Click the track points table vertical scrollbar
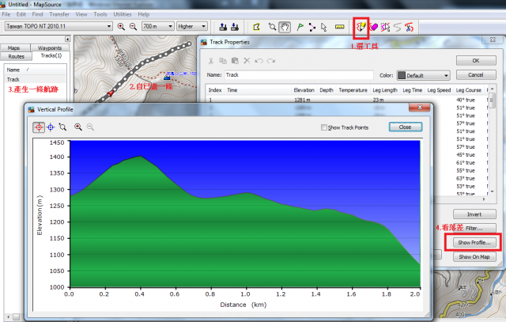This screenshot has width=506, height=322. point(492,141)
